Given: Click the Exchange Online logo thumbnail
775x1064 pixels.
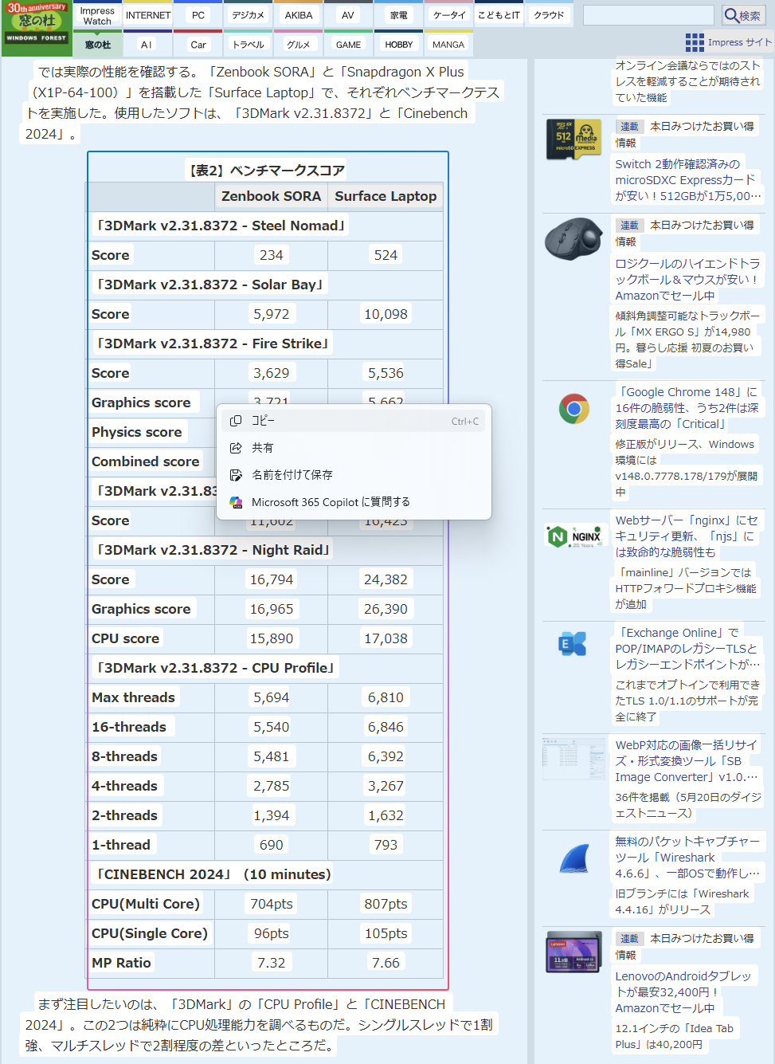Looking at the screenshot, I should point(573,644).
